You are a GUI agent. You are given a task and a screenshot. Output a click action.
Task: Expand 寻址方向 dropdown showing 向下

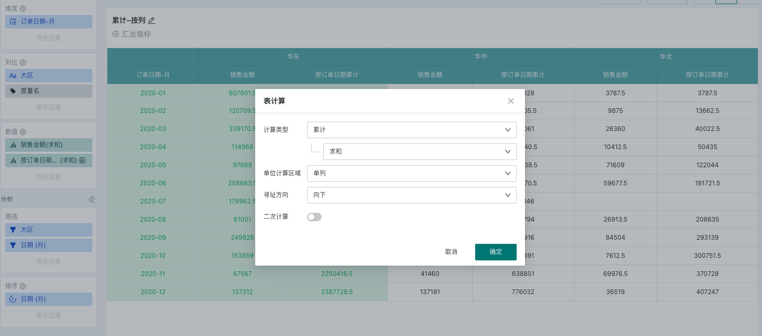[411, 195]
